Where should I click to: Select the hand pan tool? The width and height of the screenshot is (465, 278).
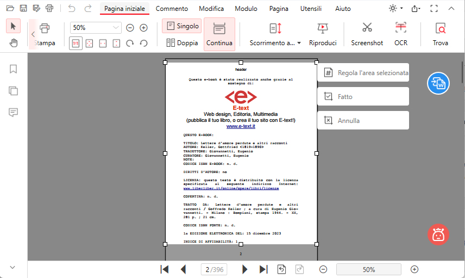(x=14, y=43)
